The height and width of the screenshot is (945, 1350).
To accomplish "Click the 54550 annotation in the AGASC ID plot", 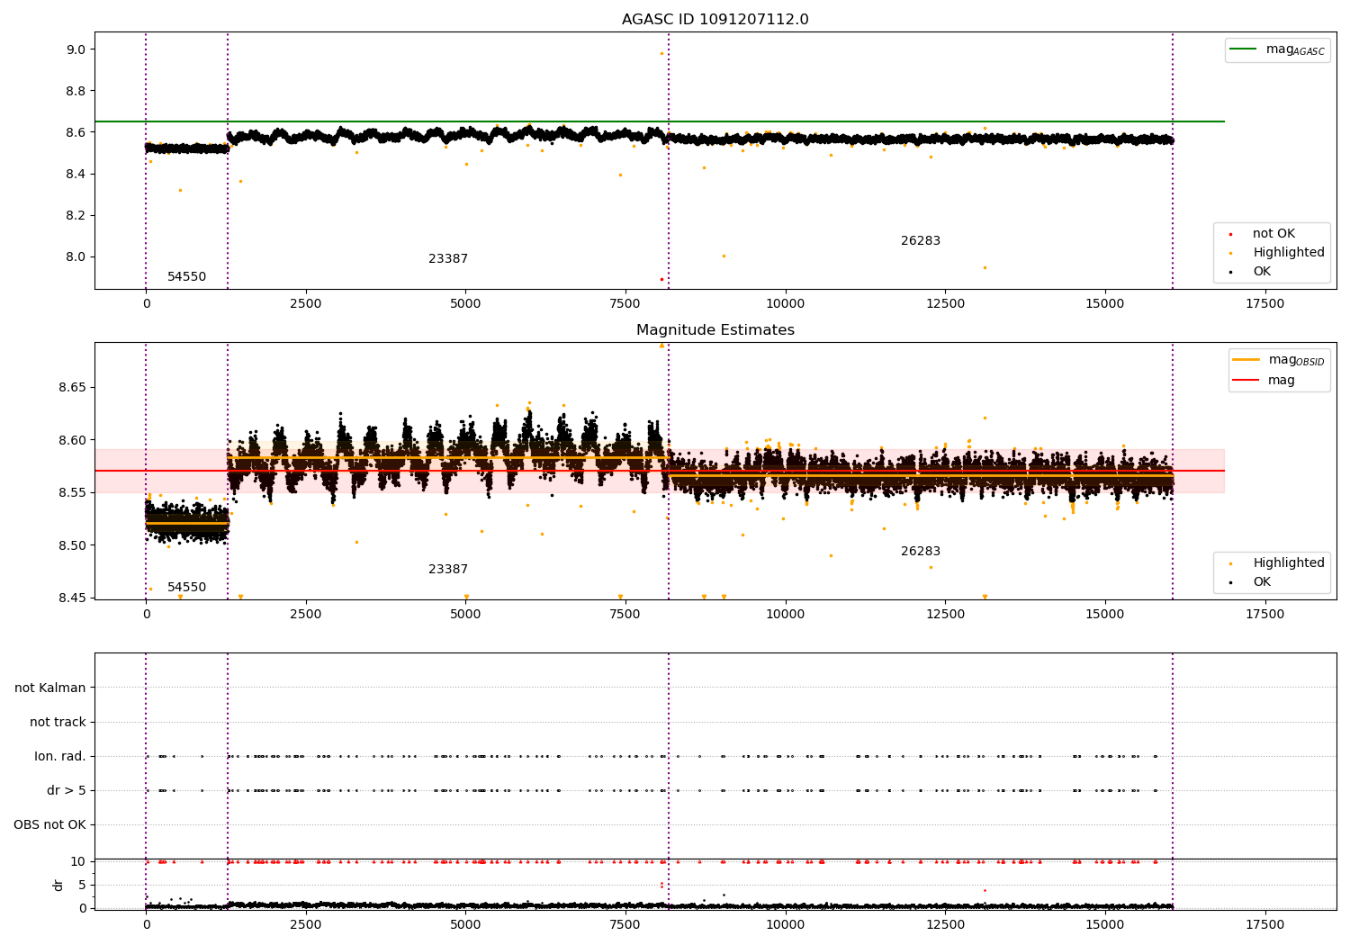I will [x=186, y=277].
